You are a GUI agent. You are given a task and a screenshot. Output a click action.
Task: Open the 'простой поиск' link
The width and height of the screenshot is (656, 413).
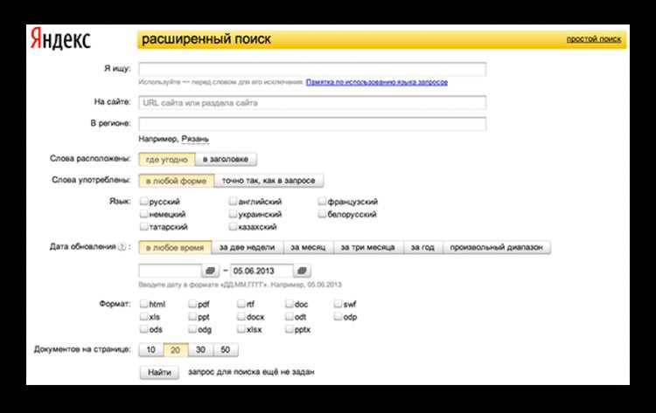coord(594,39)
